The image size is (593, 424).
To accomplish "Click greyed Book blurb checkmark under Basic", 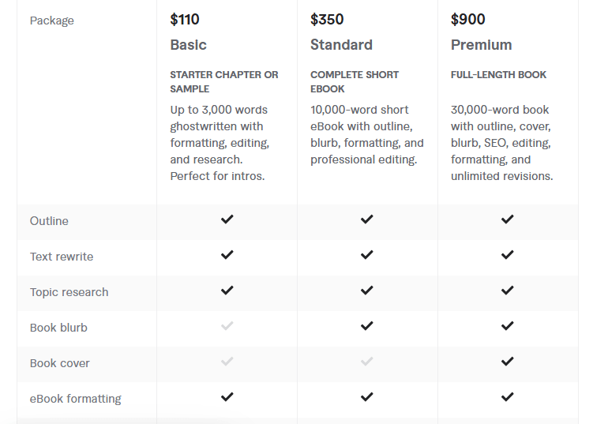I will click(227, 326).
